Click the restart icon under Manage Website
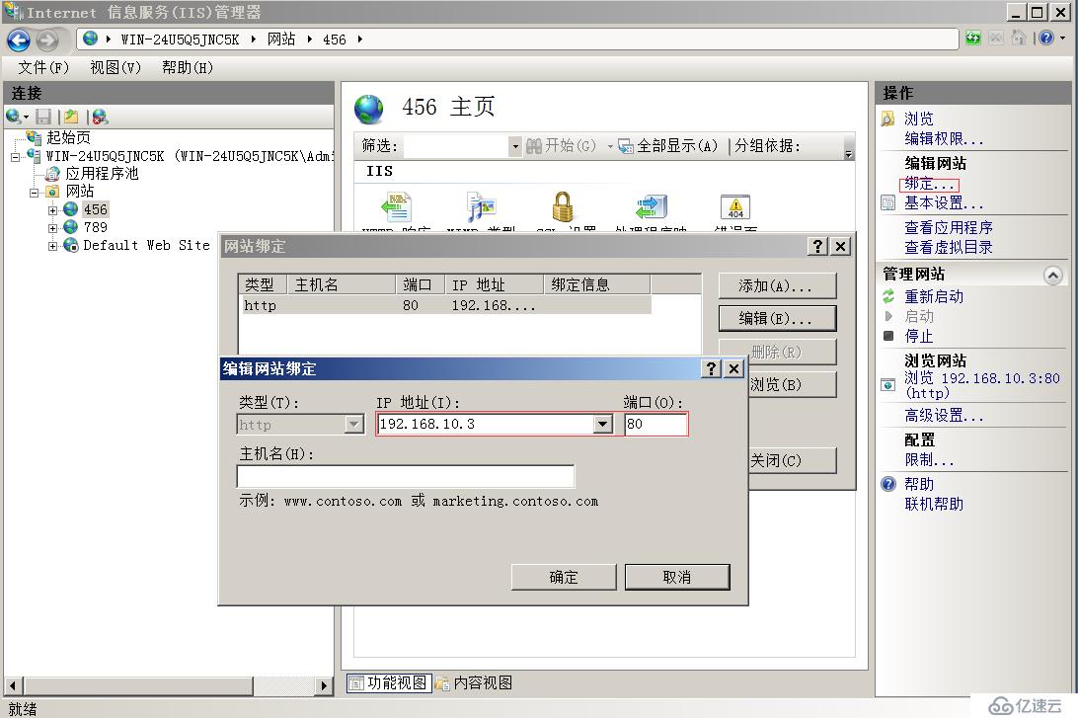The image size is (1078, 718). (888, 296)
